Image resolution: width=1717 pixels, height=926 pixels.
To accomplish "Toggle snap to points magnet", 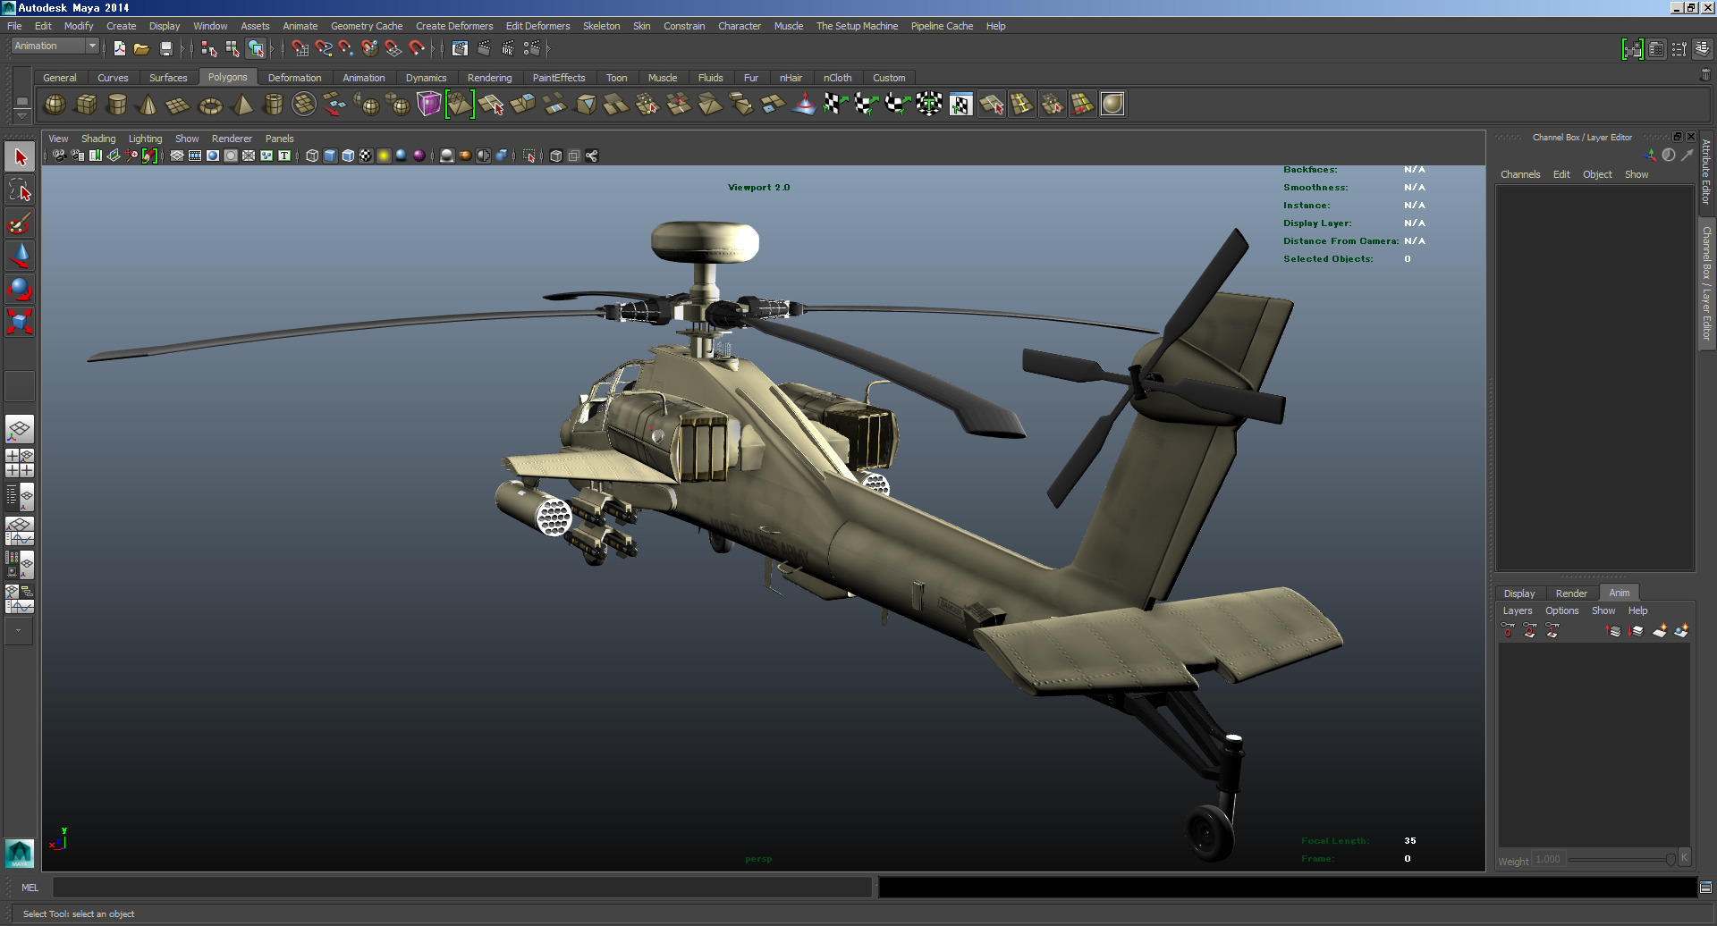I will pos(346,48).
